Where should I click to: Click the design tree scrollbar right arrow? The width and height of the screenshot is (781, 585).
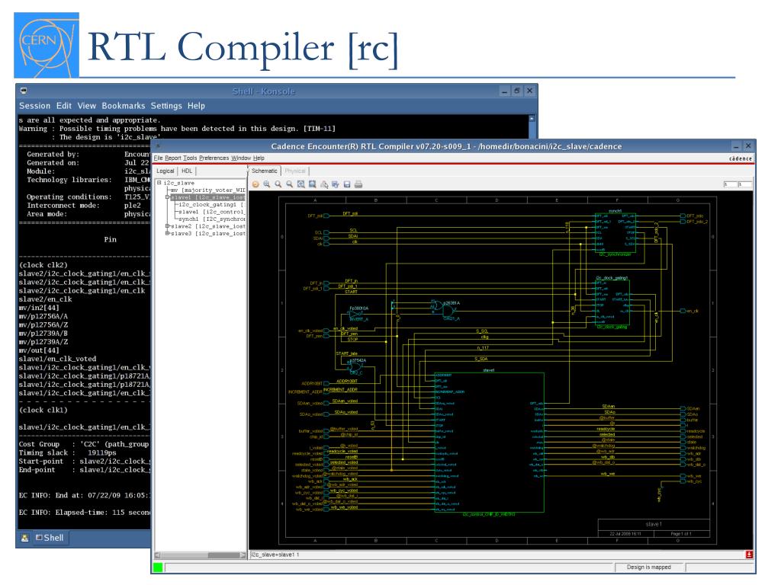pos(243,555)
